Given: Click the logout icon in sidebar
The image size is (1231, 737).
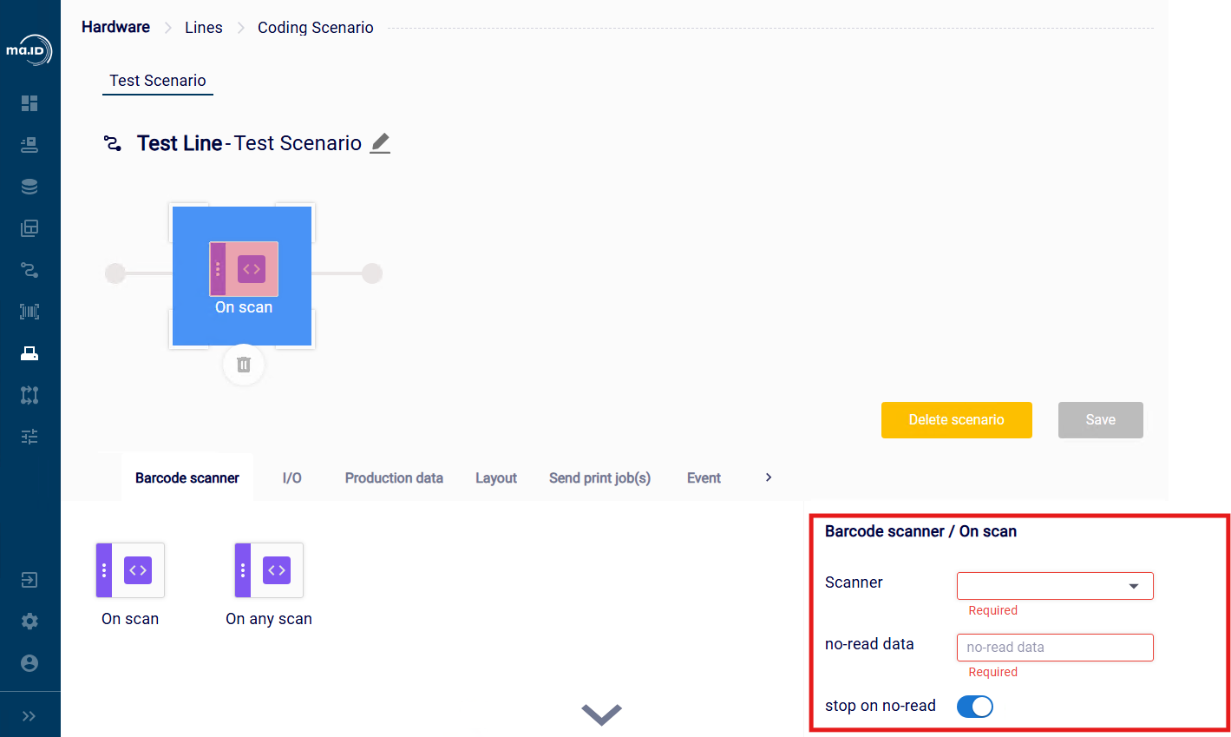Looking at the screenshot, I should [x=29, y=580].
